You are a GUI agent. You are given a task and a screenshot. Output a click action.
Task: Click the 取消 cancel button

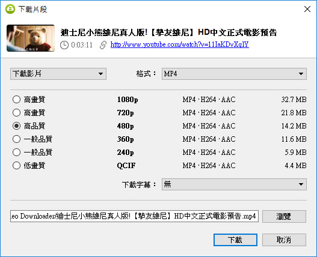point(284,240)
